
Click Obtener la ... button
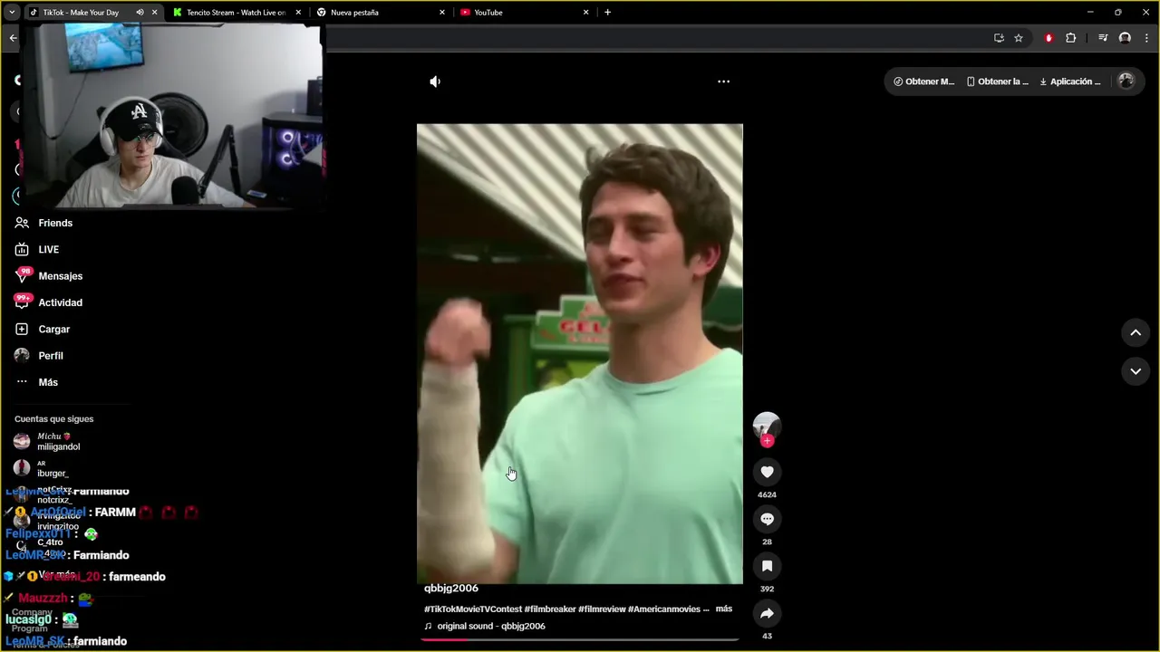[x=998, y=81]
